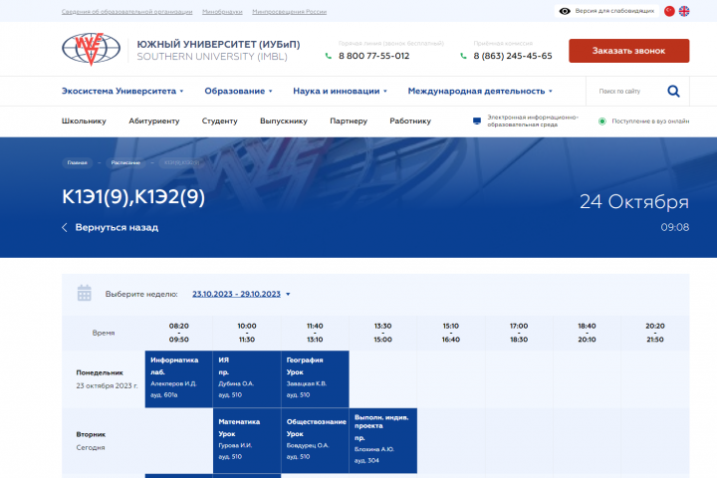Click the green dot online admission icon

pos(602,121)
